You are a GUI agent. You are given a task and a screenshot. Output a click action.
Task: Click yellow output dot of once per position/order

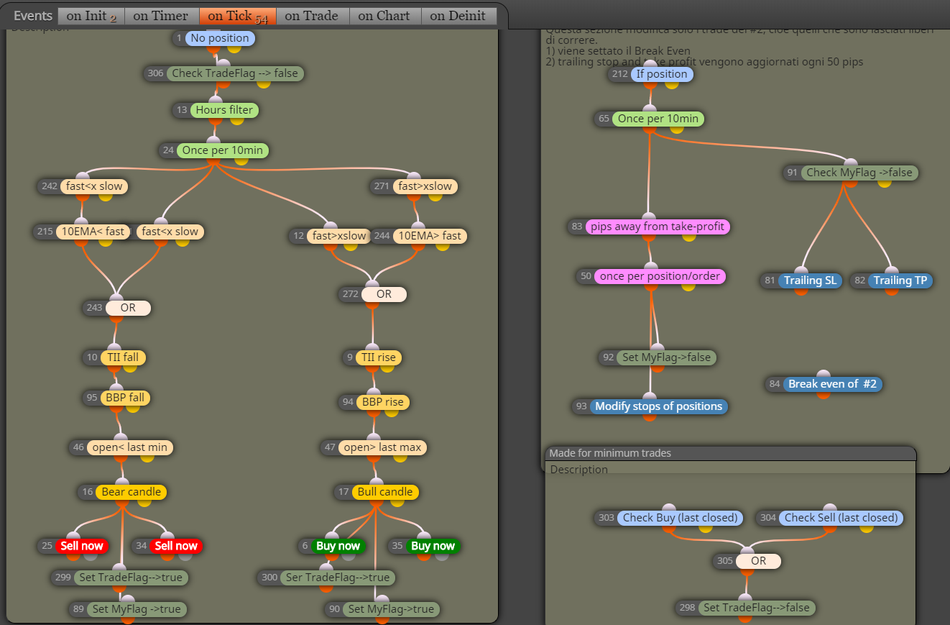tap(688, 286)
